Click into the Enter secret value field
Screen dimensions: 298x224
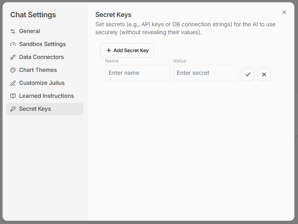coord(206,73)
